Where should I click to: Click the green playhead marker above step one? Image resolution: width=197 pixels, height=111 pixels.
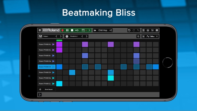59,41
